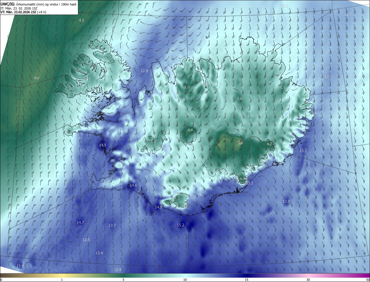Select the 13.4 value label
This screenshot has height=282, width=370.
[99, 253]
